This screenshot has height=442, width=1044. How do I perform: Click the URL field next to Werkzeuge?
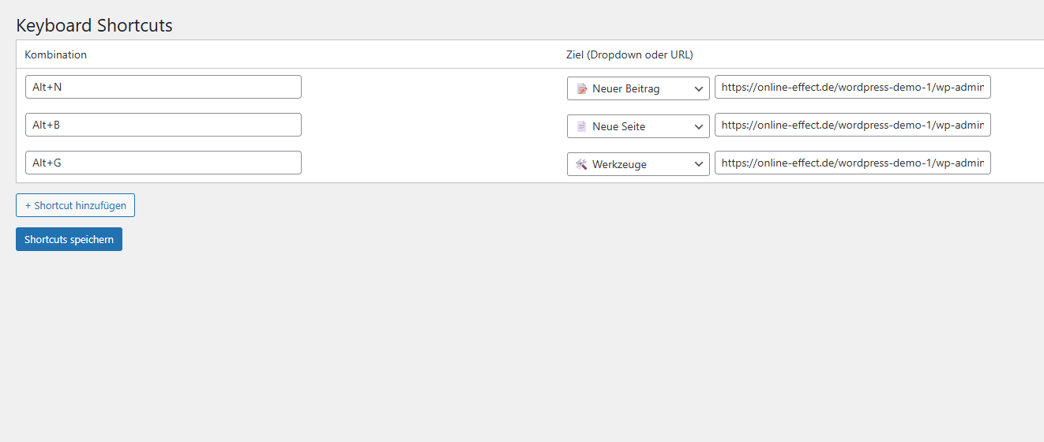tap(852, 163)
